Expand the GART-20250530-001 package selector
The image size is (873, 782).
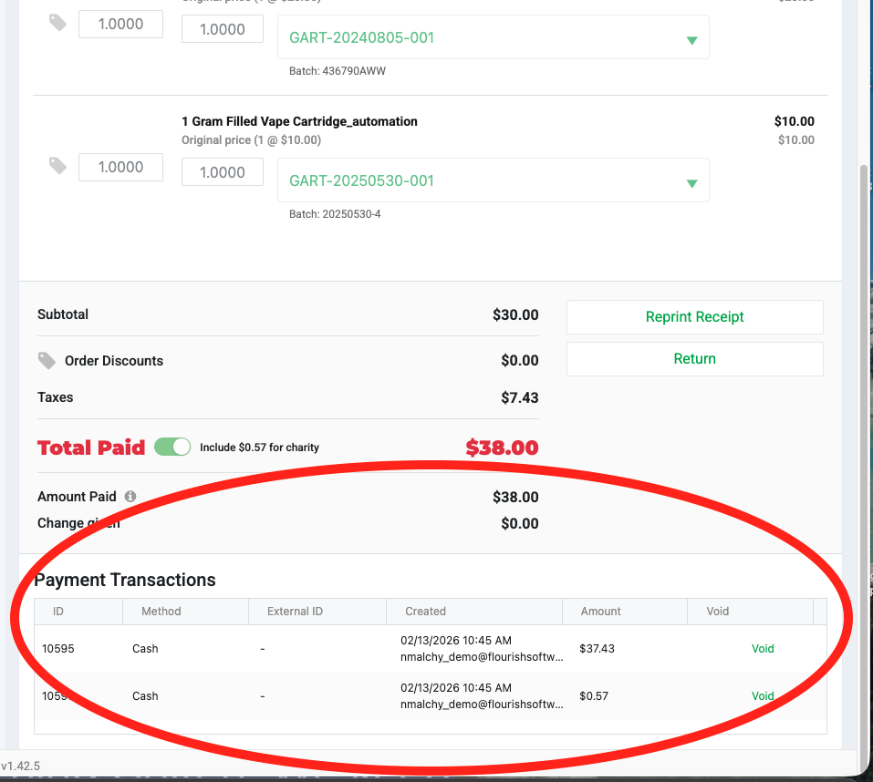coord(691,180)
